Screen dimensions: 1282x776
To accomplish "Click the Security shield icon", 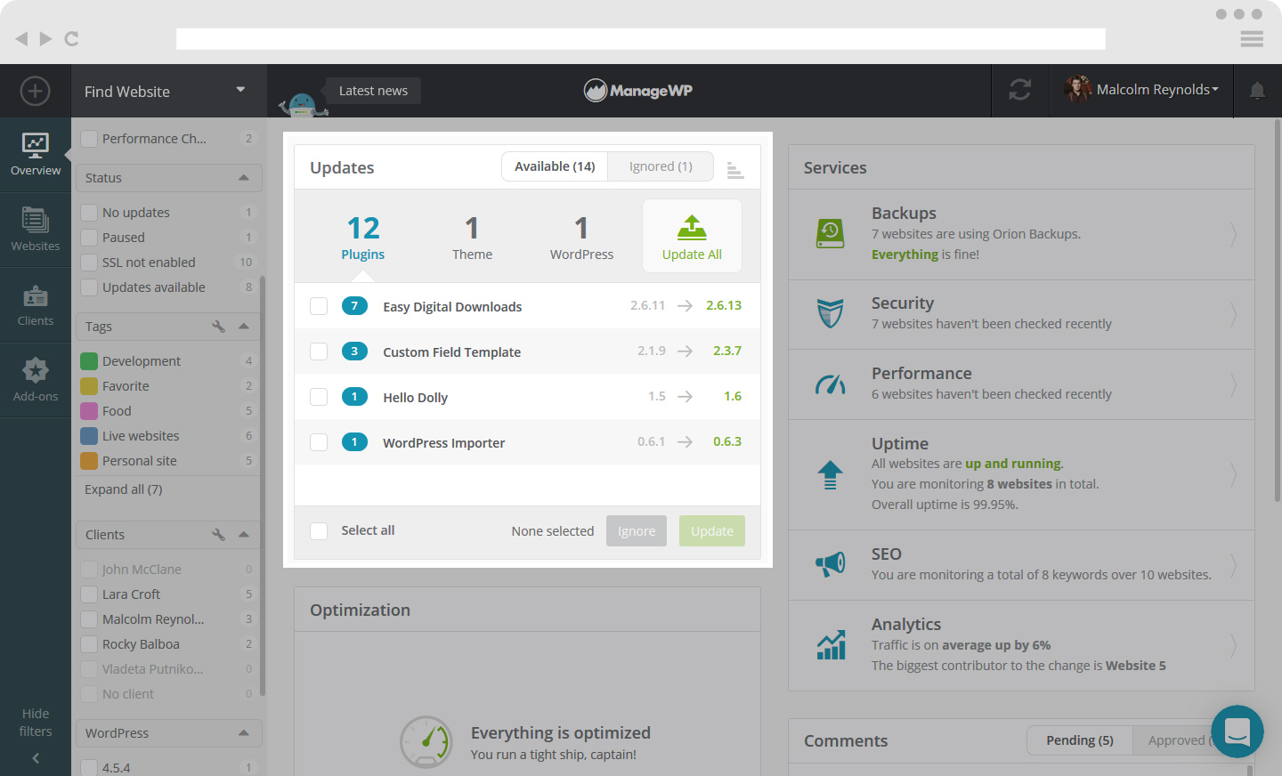I will (x=830, y=313).
